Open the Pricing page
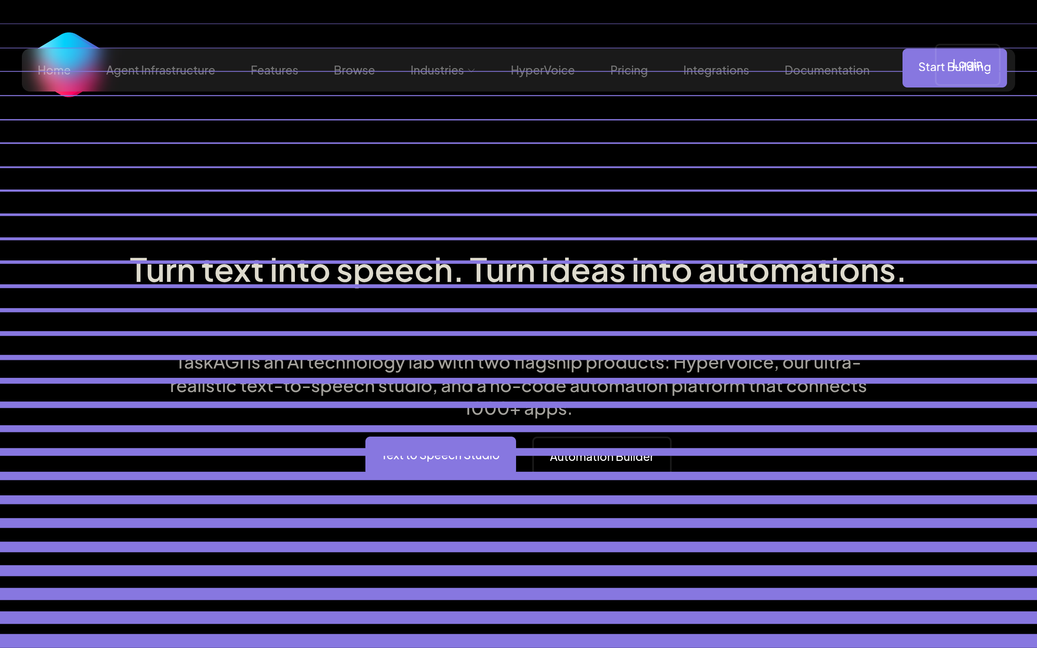1037x648 pixels. [629, 70]
